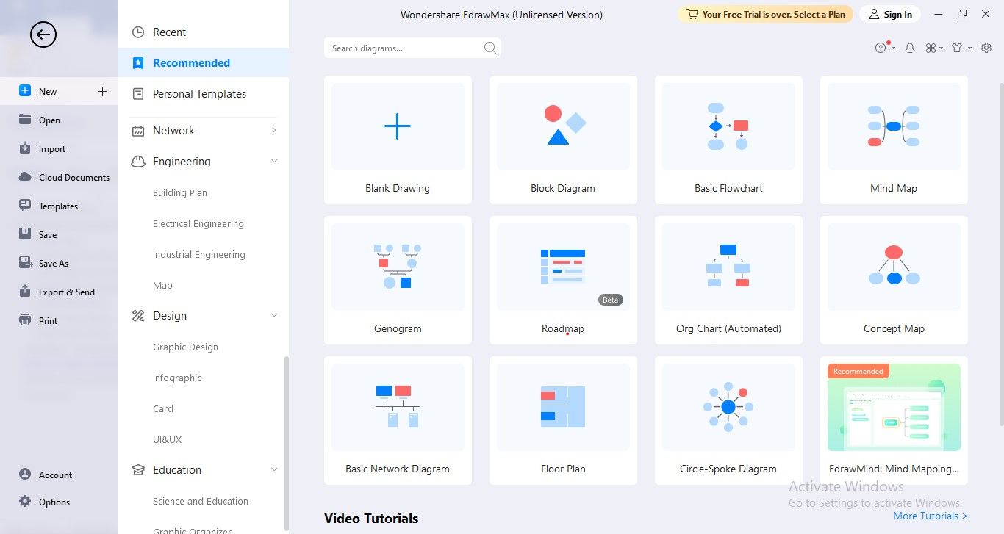Select the UI&UX subcategory
The image size is (1004, 534).
point(167,440)
